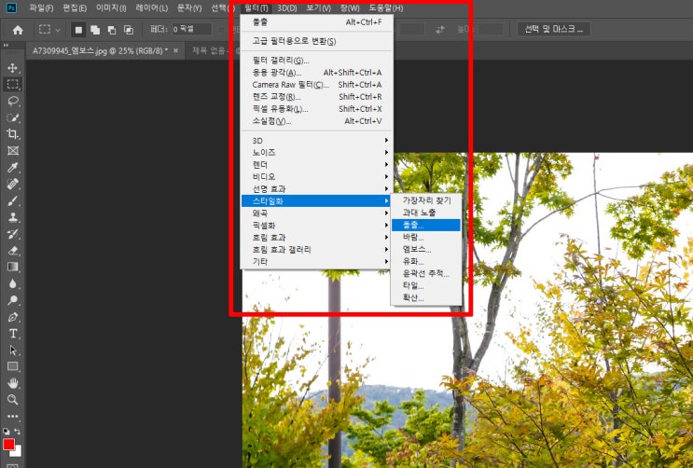Select the Lasso tool

click(x=12, y=101)
